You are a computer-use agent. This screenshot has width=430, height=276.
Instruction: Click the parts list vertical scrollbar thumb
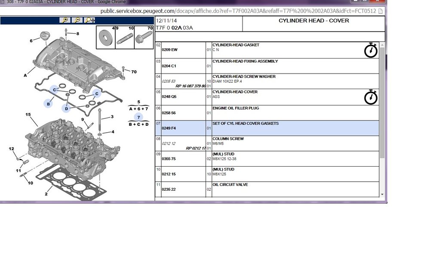click(x=382, y=103)
